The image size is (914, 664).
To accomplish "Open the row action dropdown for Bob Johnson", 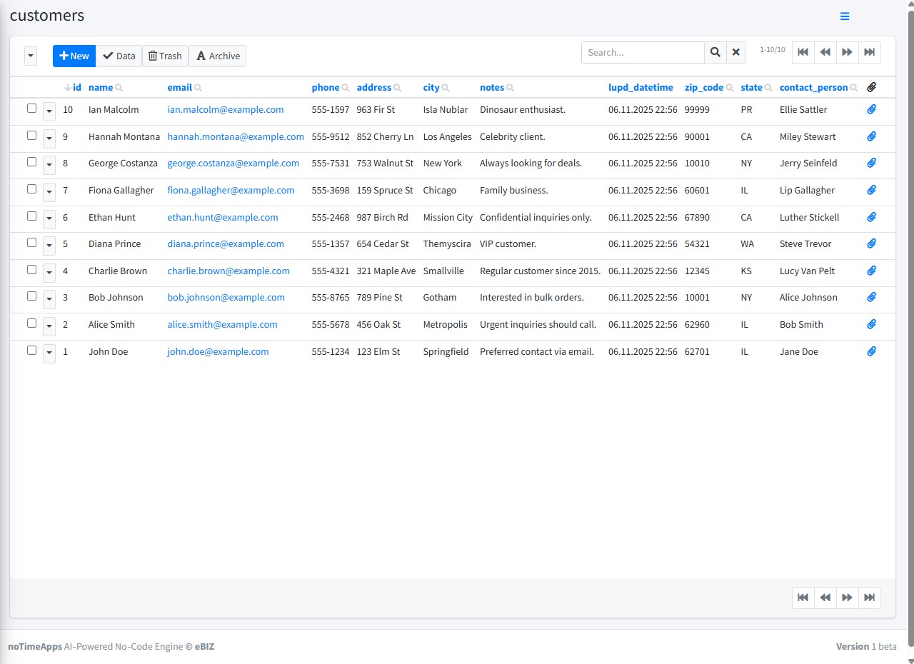I will (49, 298).
